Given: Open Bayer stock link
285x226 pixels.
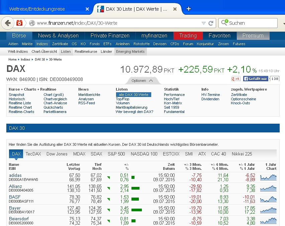Looking at the screenshot, I should 15,208.
